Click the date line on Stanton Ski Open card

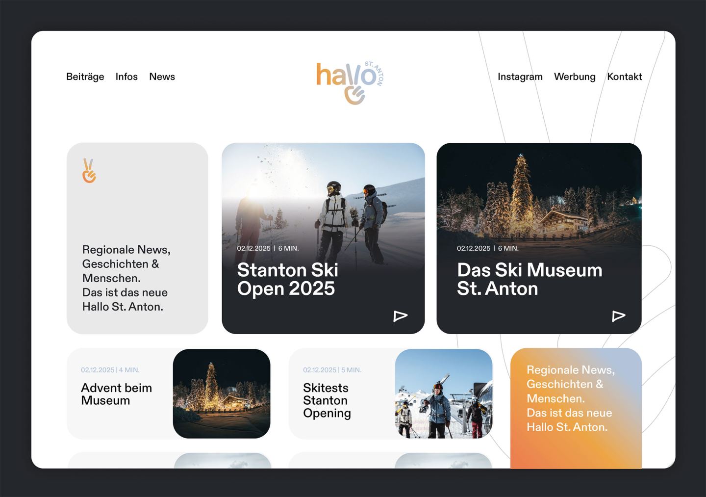point(268,248)
